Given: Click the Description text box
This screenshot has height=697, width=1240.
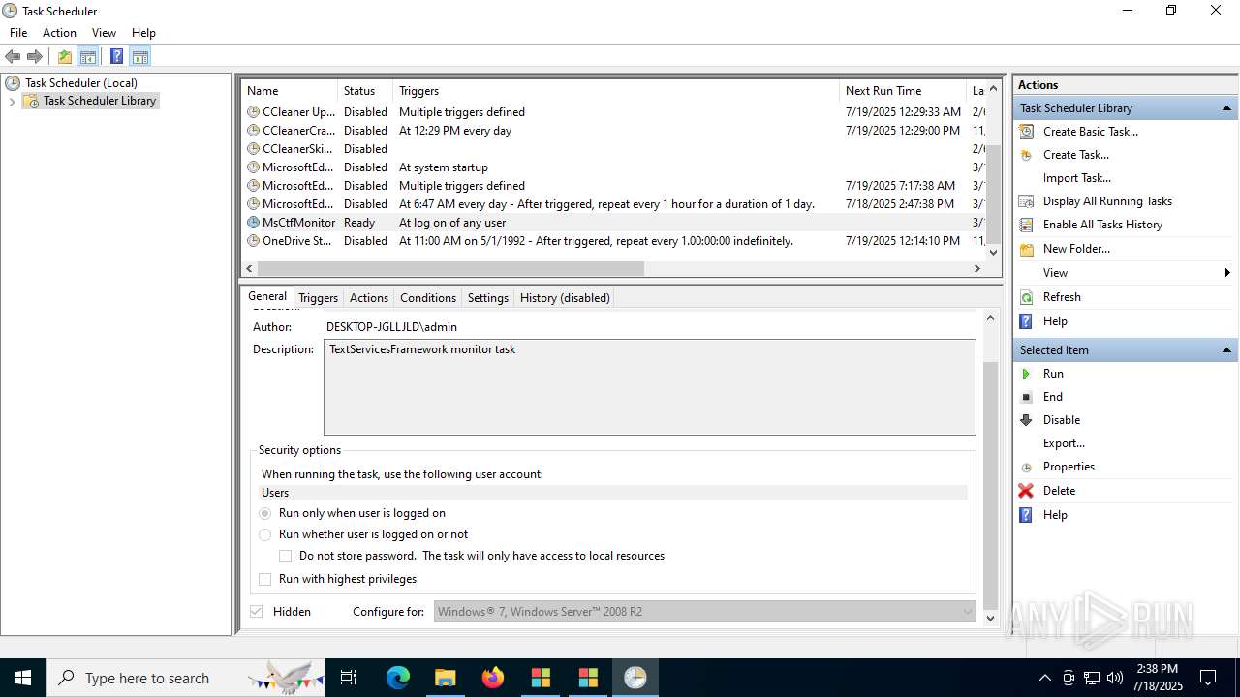Looking at the screenshot, I should tap(650, 387).
